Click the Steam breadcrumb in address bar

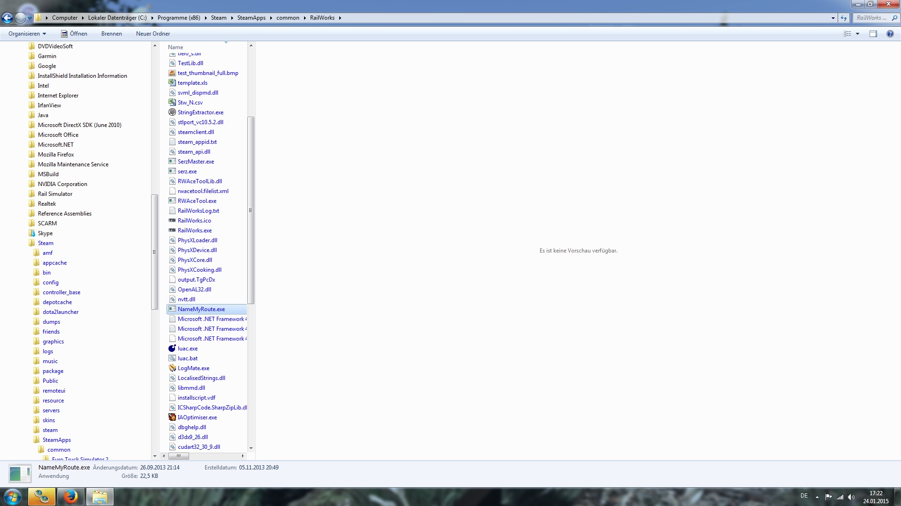tap(219, 18)
